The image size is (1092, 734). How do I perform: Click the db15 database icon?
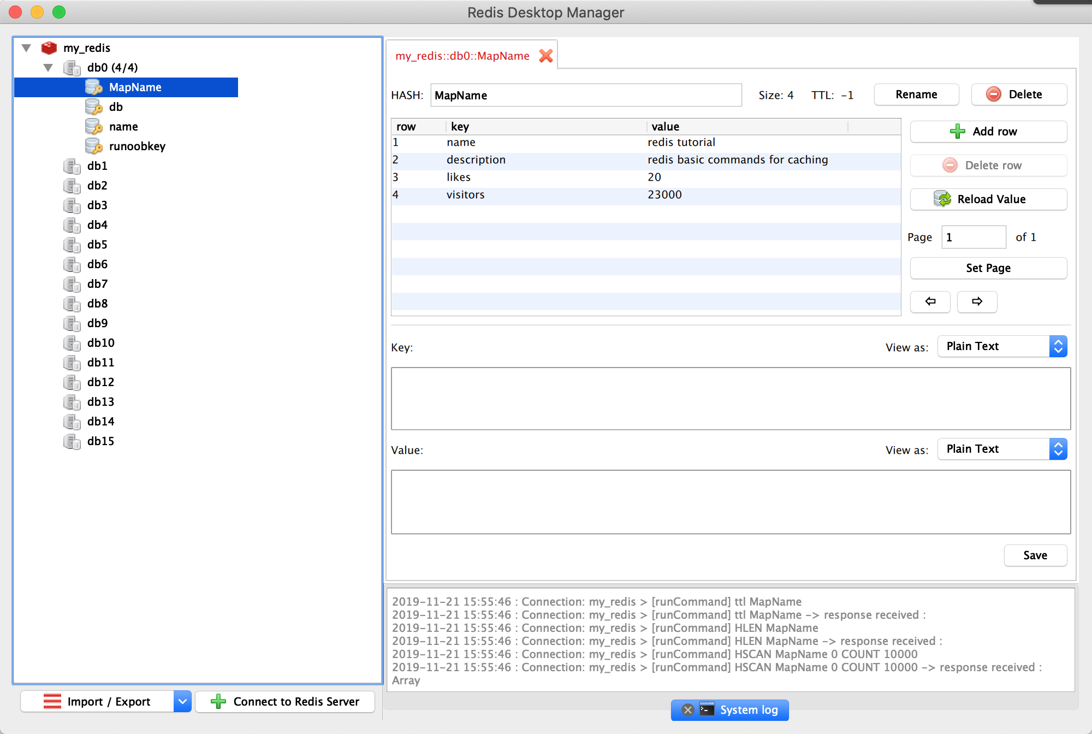(72, 441)
